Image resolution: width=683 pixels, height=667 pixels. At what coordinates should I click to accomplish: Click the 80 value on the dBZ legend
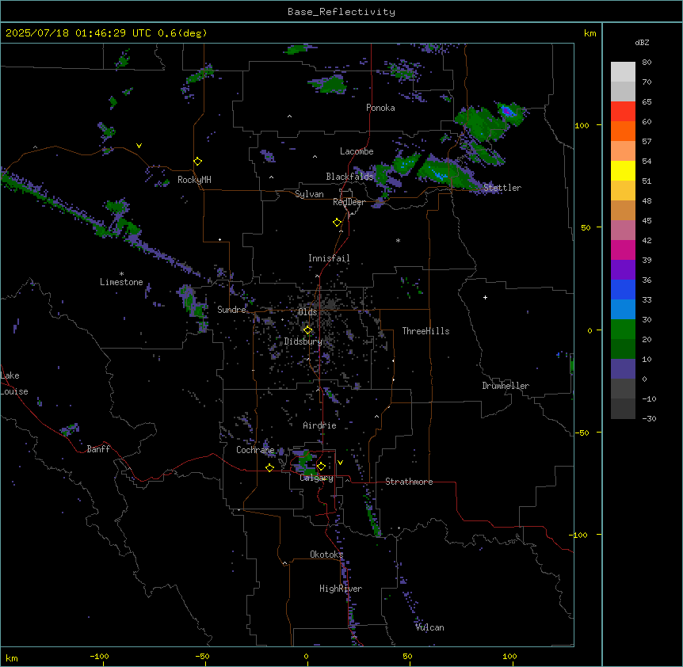tap(647, 63)
